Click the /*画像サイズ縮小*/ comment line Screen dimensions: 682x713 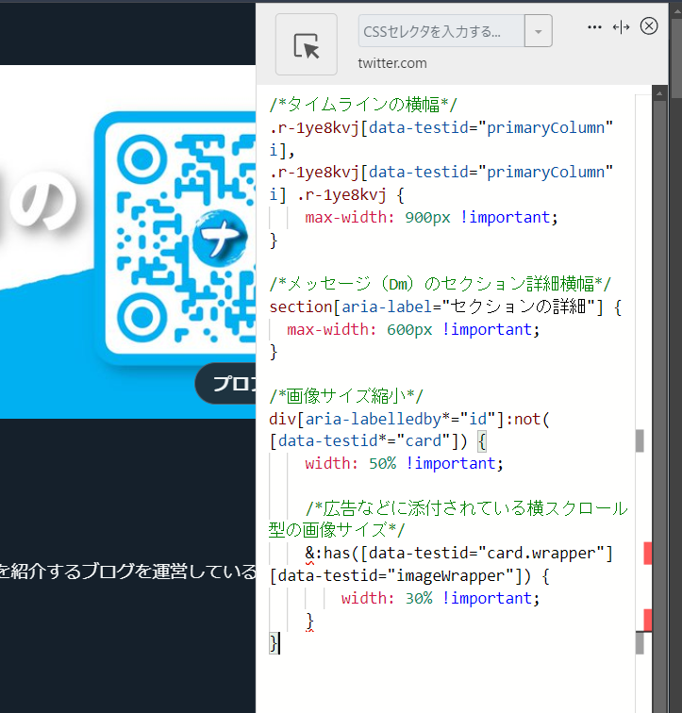346,395
